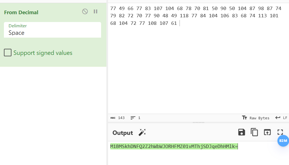The height and width of the screenshot is (165, 289).
Task: Set breakpoint on From Decimal operation
Action: [95, 12]
